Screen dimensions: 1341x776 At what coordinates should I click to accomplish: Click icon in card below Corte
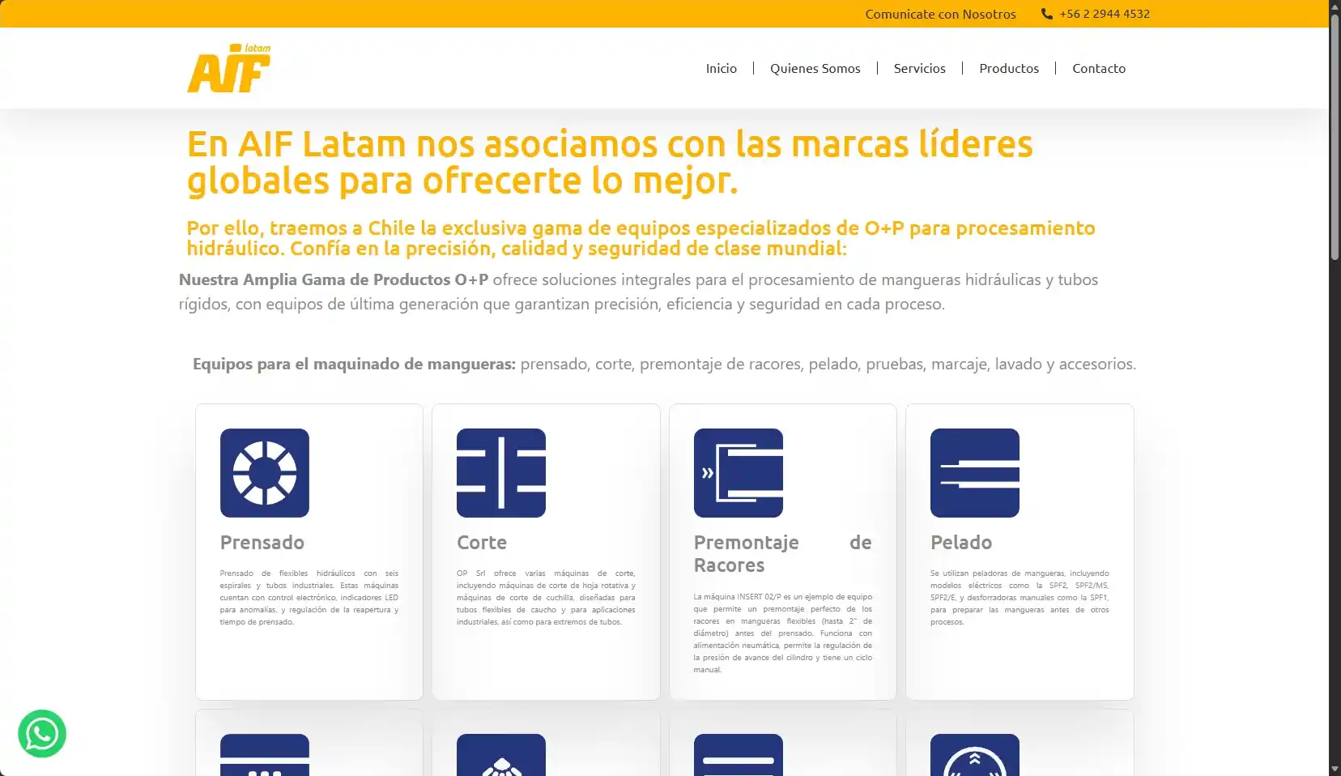click(x=501, y=755)
